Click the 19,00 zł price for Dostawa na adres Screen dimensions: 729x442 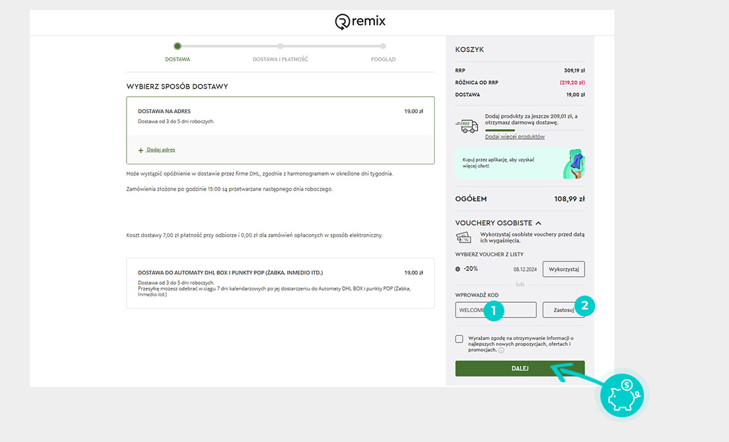tap(414, 111)
